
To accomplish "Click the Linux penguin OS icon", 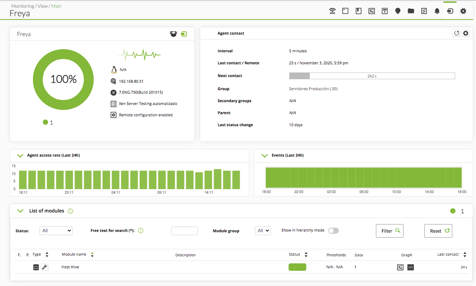I will click(114, 70).
